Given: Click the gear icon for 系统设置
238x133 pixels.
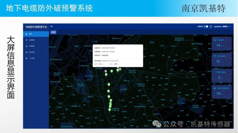Looking at the screenshot, I should pos(26,52).
